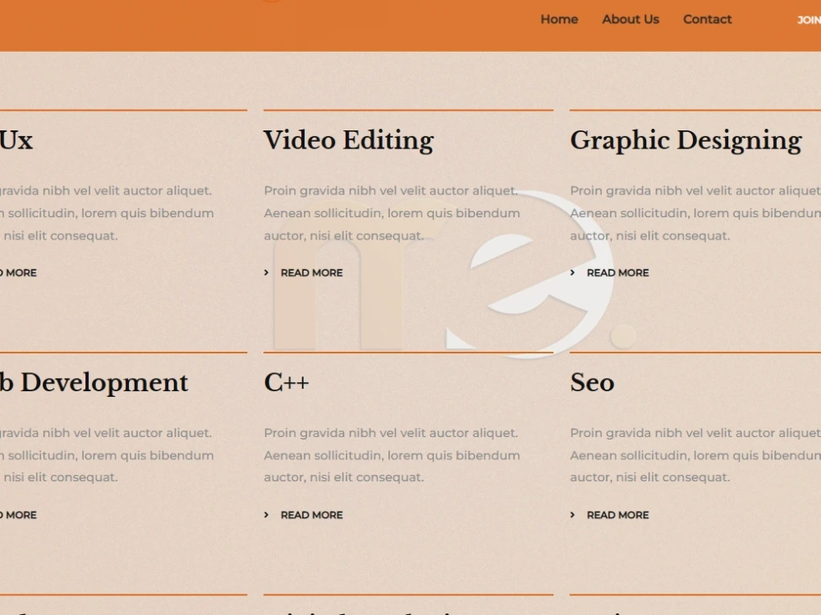The height and width of the screenshot is (615, 821).
Task: Click the chevron beside Web Development READ MORE
Action: click(x=2, y=515)
